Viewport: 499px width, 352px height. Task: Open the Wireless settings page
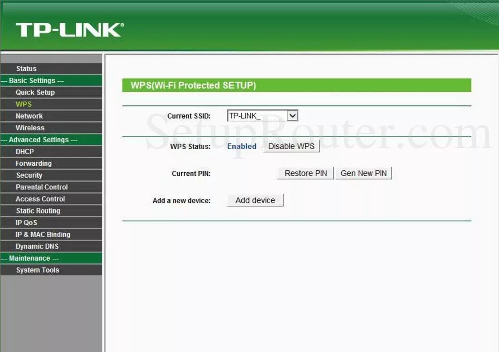(51, 128)
